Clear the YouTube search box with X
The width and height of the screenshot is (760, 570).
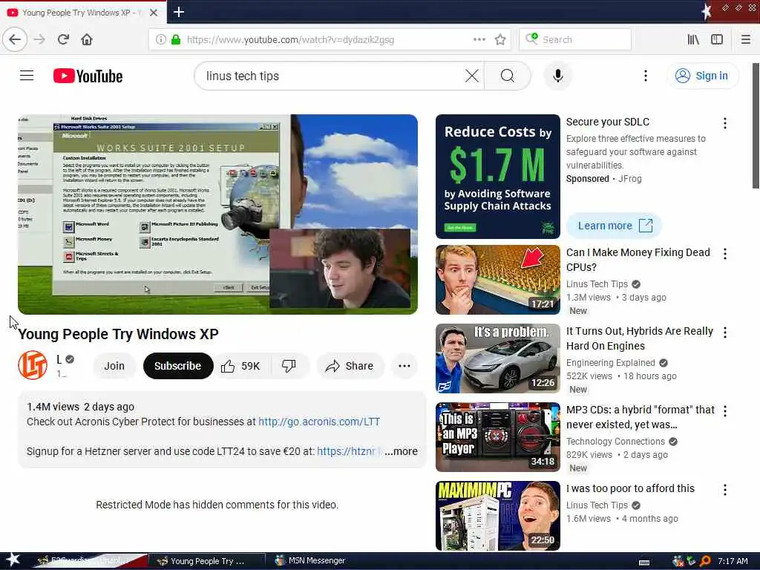coord(471,76)
